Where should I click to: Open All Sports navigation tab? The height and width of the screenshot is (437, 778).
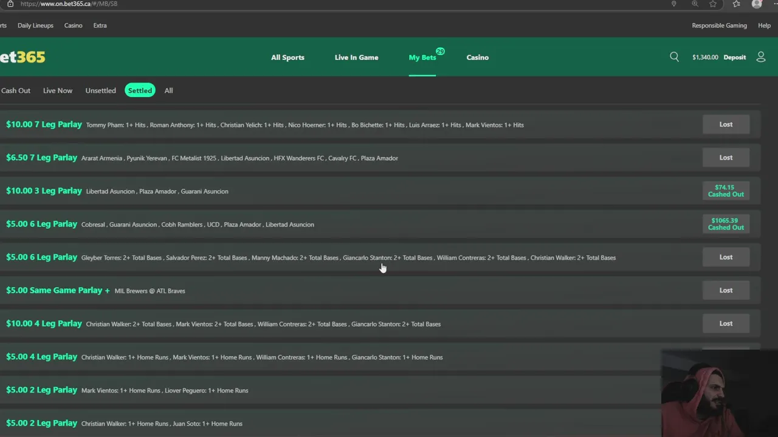point(287,57)
